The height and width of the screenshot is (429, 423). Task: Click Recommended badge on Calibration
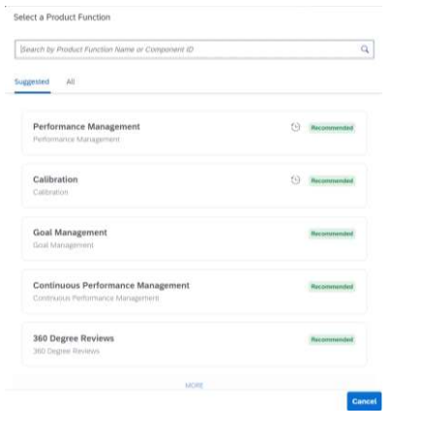(332, 181)
